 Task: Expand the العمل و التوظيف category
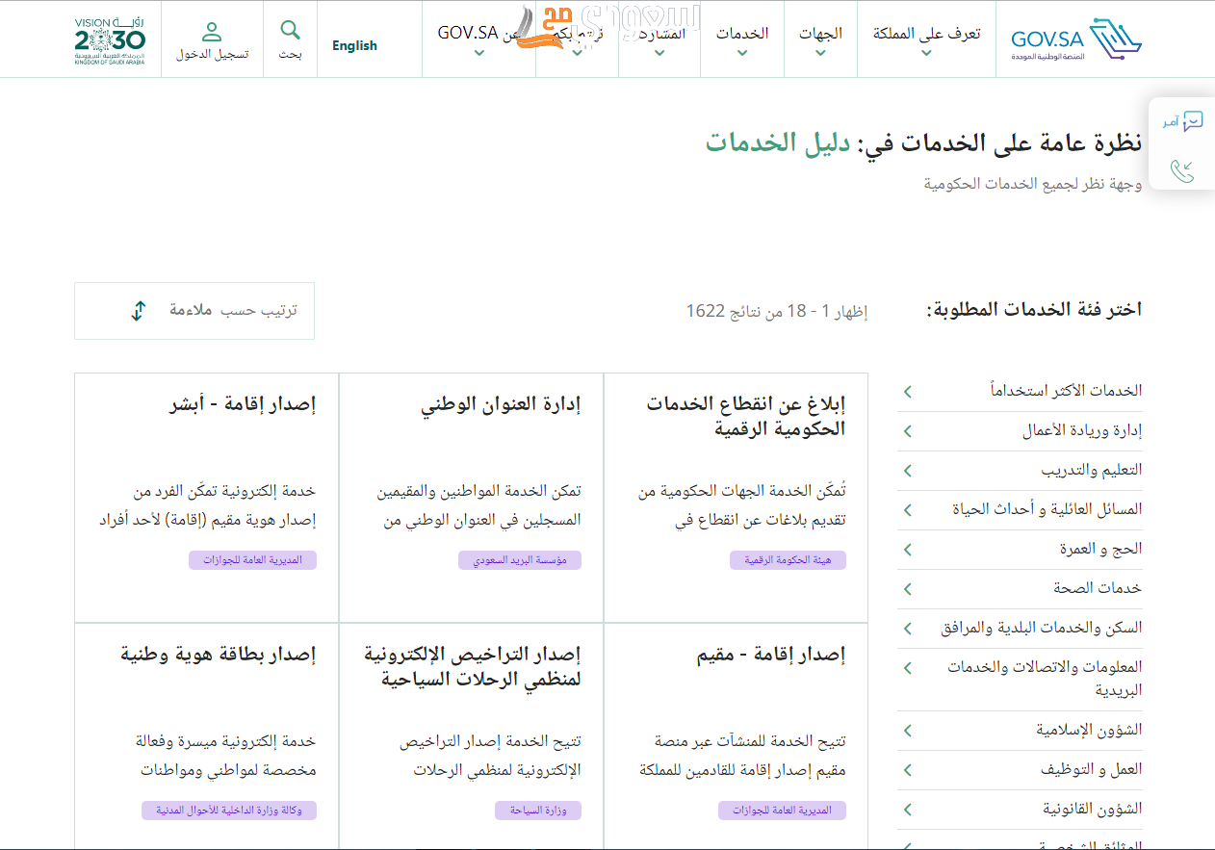click(x=1020, y=770)
